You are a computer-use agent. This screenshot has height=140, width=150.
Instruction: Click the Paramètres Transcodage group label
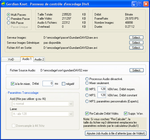pos(23,93)
